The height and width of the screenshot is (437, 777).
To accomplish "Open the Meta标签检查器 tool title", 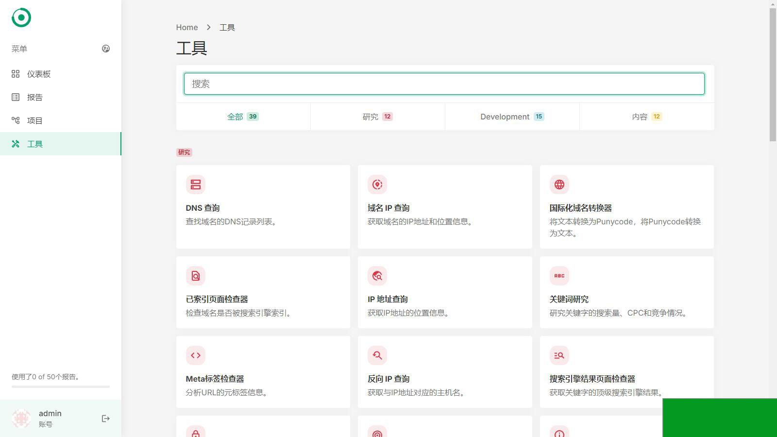I will (215, 379).
